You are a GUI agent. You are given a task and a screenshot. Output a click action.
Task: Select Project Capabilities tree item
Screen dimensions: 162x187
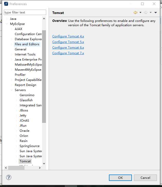pos(28,80)
